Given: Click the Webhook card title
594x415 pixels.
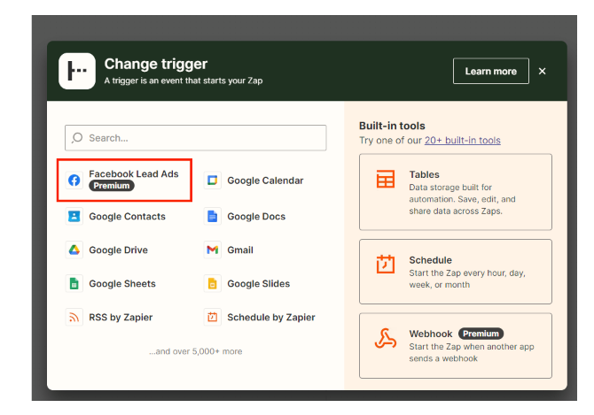Looking at the screenshot, I should [431, 334].
